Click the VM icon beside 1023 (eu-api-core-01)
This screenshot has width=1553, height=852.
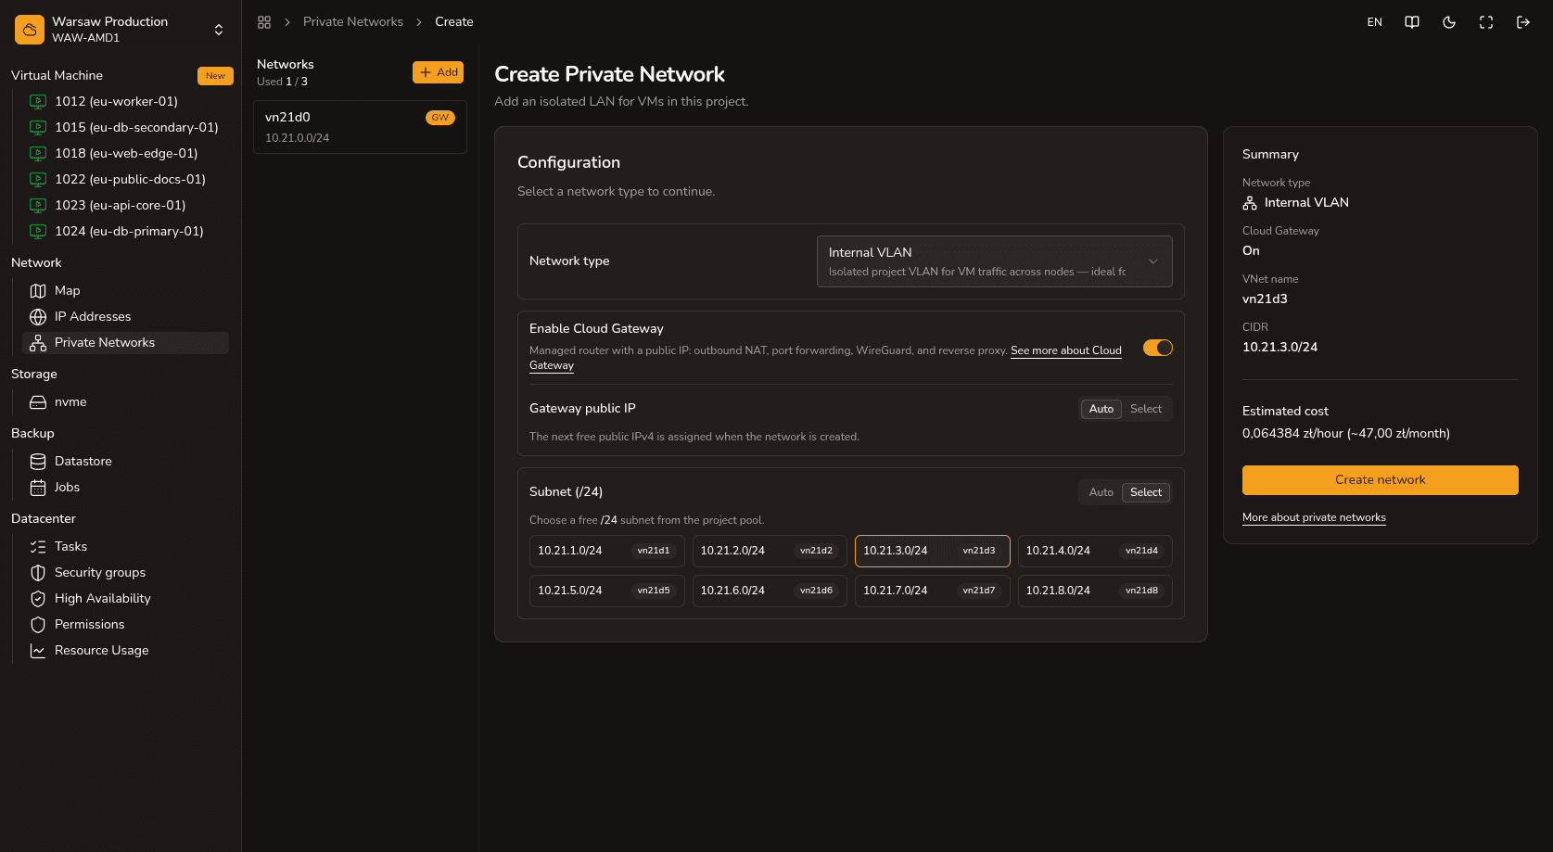click(38, 206)
